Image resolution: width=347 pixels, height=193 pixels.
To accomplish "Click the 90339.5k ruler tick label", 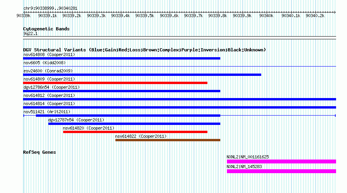I will tap(145, 16).
